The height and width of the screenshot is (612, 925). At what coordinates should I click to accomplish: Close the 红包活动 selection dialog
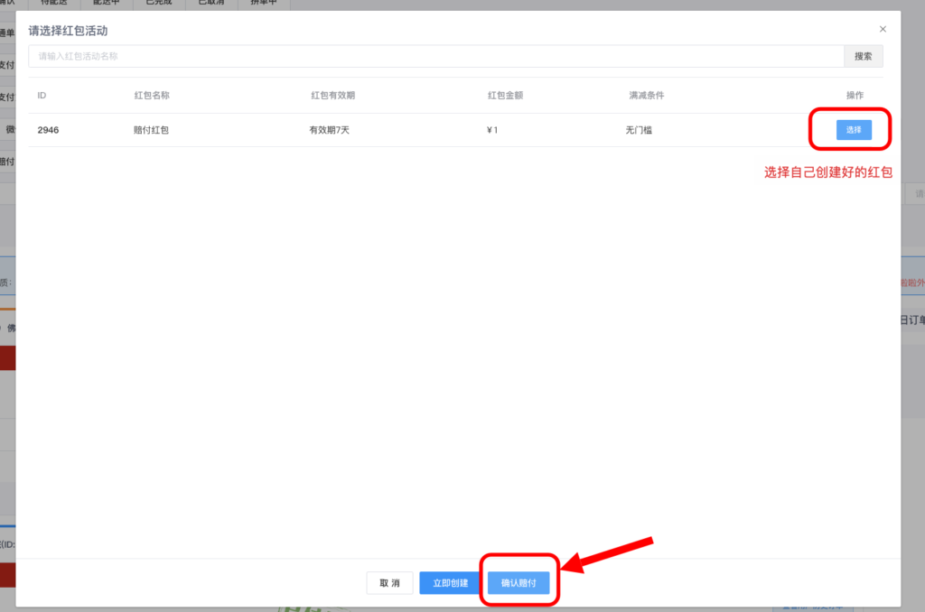[x=883, y=28]
